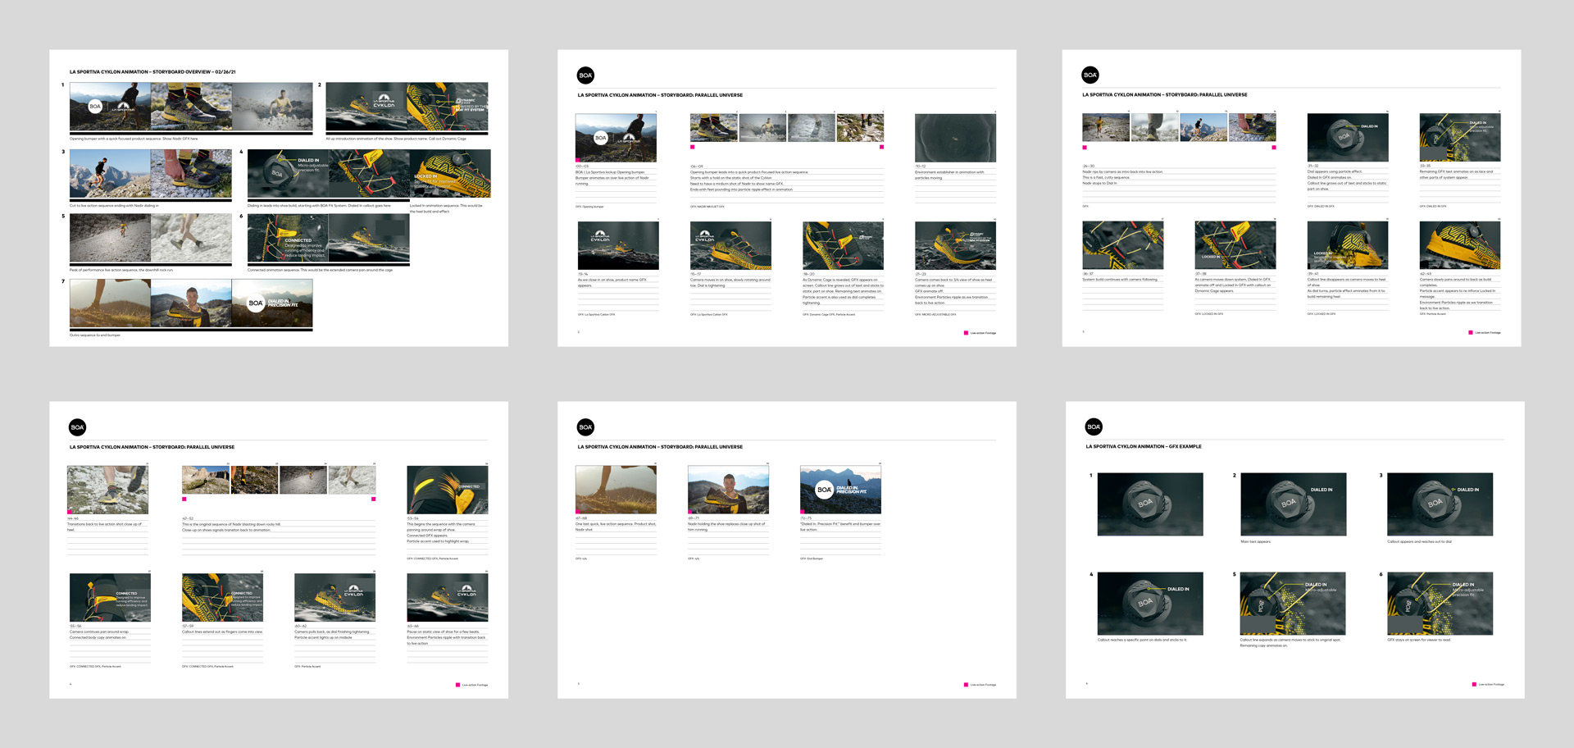This screenshot has width=1574, height=748.
Task: Open the 67–68 runner legs thumbnail on bottom-middle page
Action: coord(616,490)
